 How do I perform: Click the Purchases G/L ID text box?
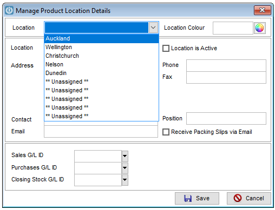click(x=98, y=168)
